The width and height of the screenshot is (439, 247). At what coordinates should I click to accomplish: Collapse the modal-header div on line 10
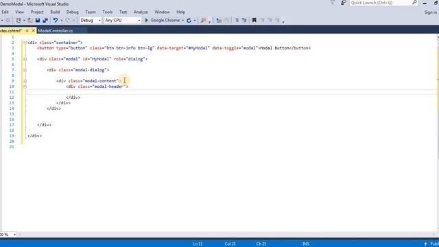(x=25, y=86)
